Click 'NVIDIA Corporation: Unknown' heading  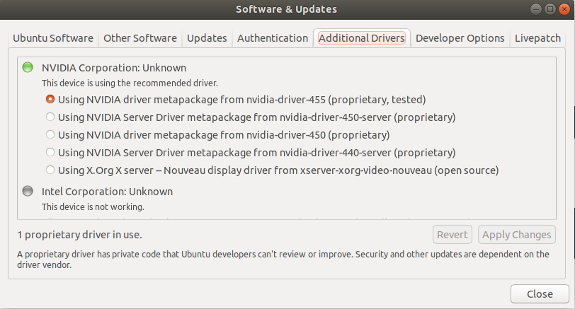click(114, 68)
